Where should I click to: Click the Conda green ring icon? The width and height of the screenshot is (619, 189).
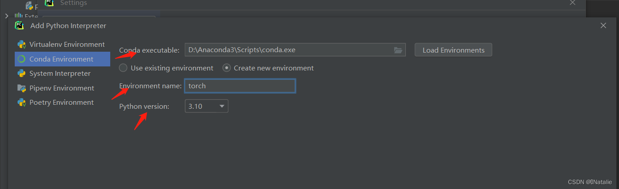click(x=21, y=59)
